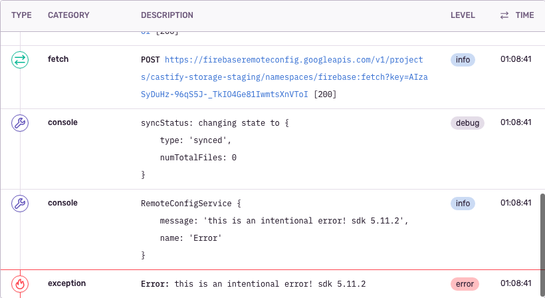The width and height of the screenshot is (545, 298).
Task: Select the 'exception' category label
Action: (x=66, y=283)
